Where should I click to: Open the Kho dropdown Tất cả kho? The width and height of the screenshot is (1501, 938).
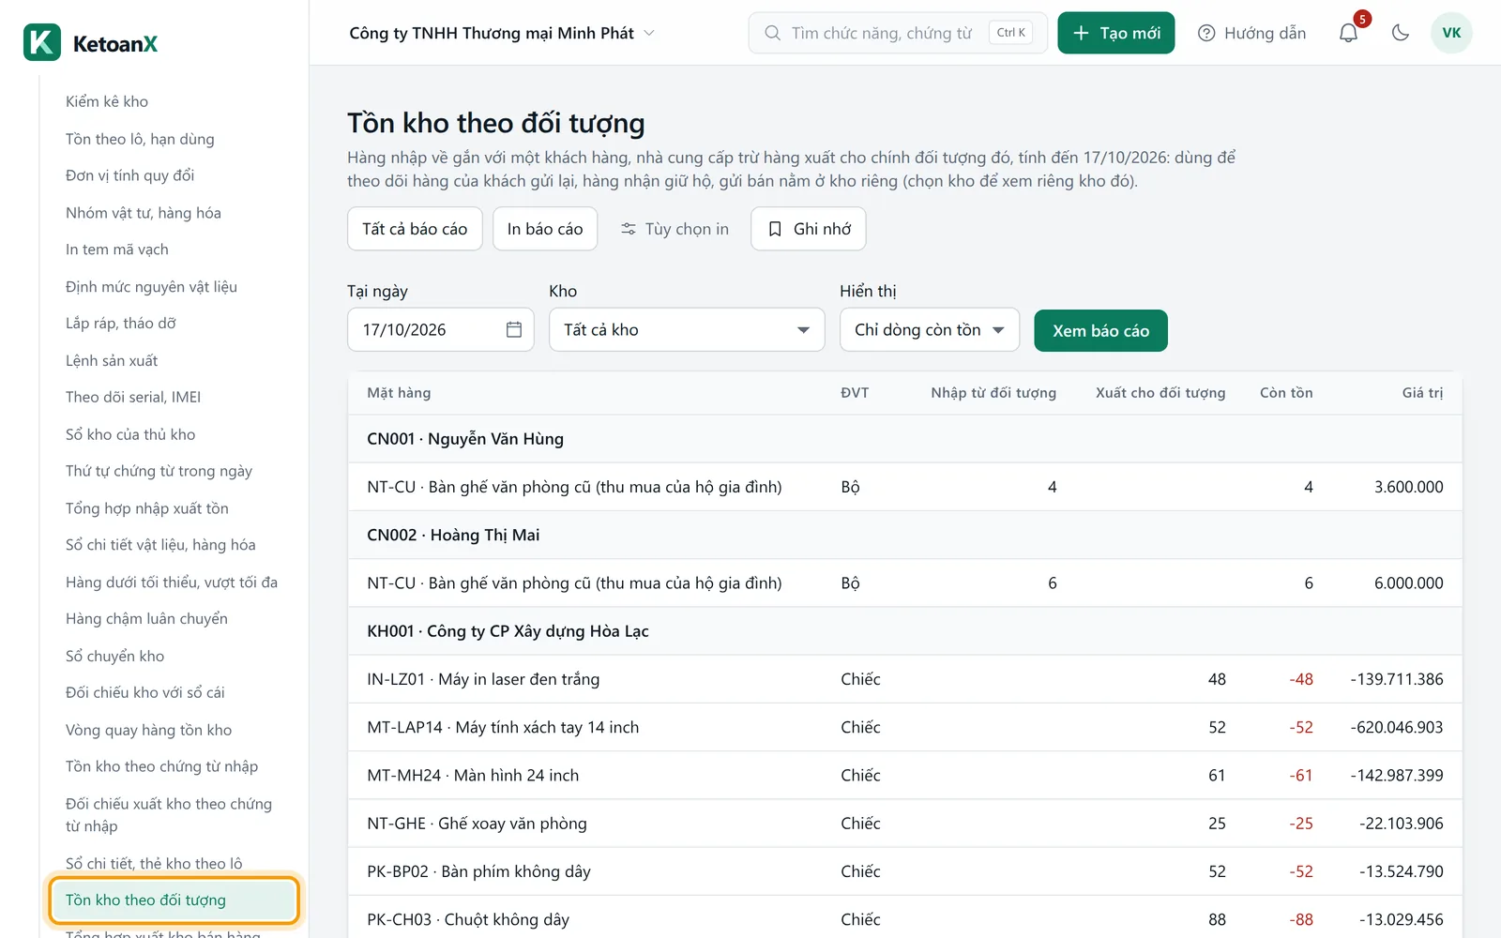click(x=687, y=329)
